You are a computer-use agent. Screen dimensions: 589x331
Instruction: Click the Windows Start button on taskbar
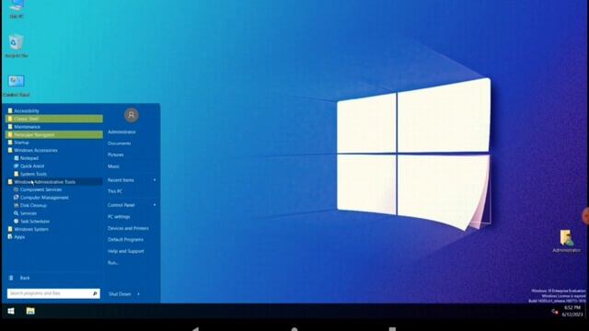point(11,311)
